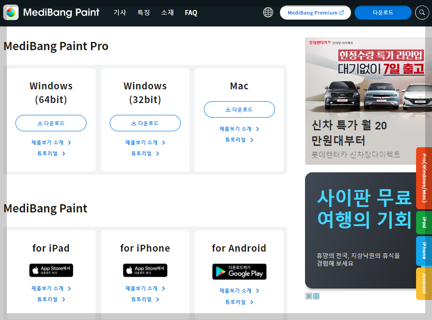Open the language globe icon
The image size is (432, 320).
click(268, 12)
